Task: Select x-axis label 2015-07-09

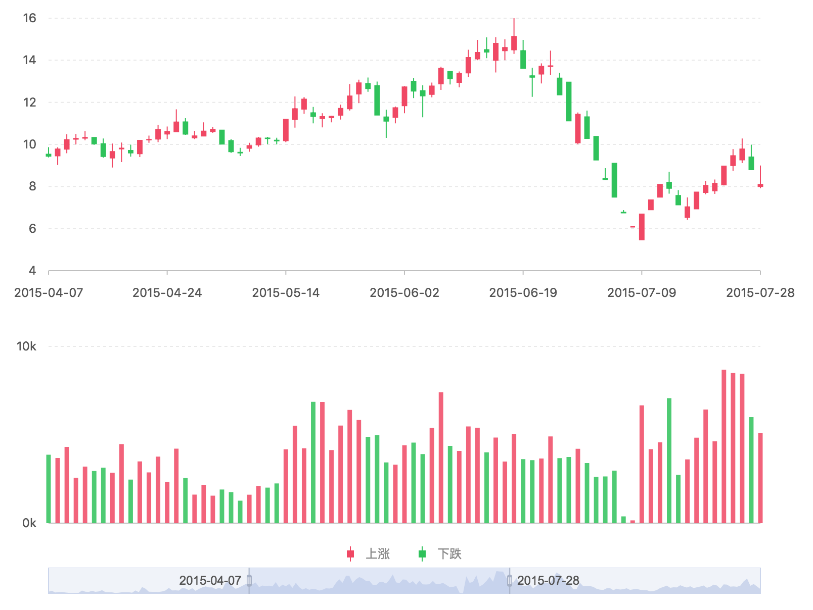Action: click(x=642, y=293)
